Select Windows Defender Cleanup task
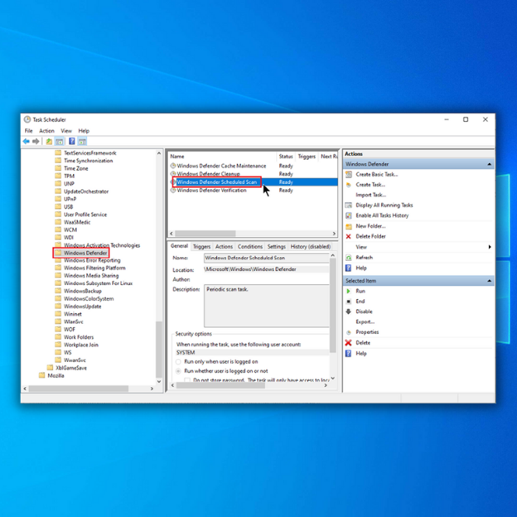 point(209,174)
